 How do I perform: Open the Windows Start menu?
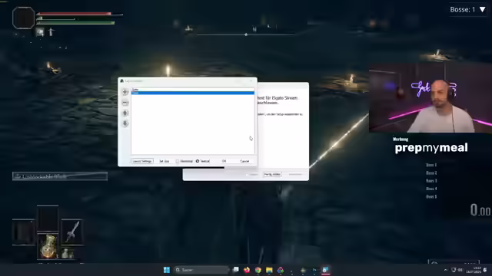point(167,270)
